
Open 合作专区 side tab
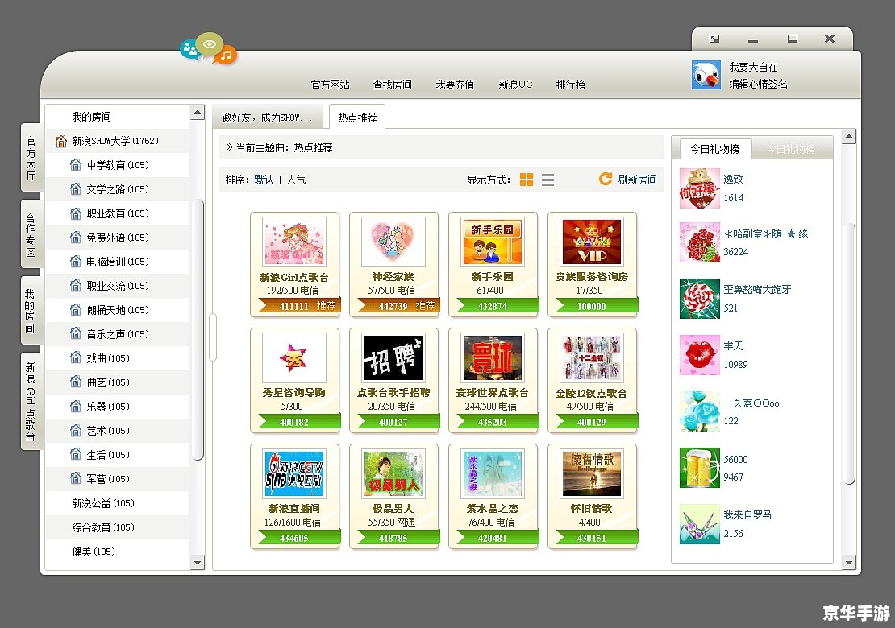point(31,235)
